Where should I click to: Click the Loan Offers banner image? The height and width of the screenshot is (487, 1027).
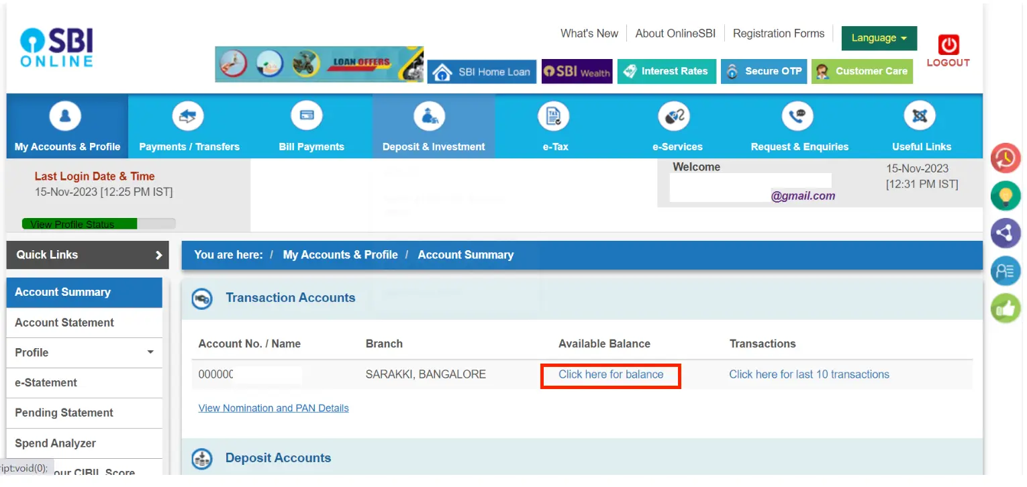click(x=319, y=64)
